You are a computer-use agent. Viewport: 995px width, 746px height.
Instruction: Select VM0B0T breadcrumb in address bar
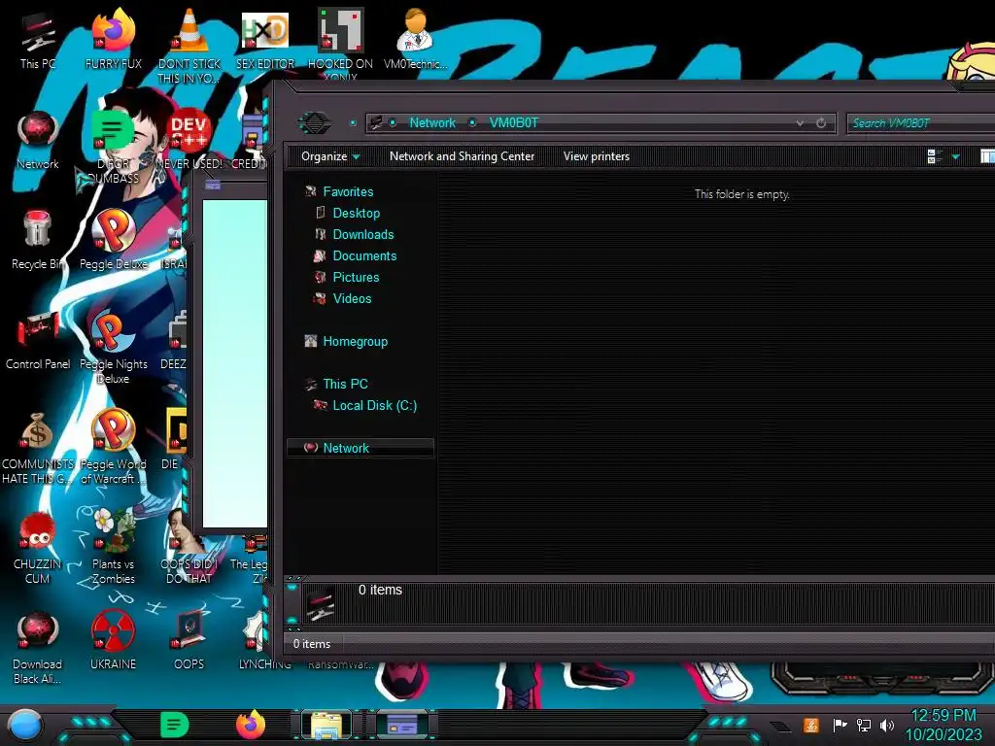click(513, 122)
